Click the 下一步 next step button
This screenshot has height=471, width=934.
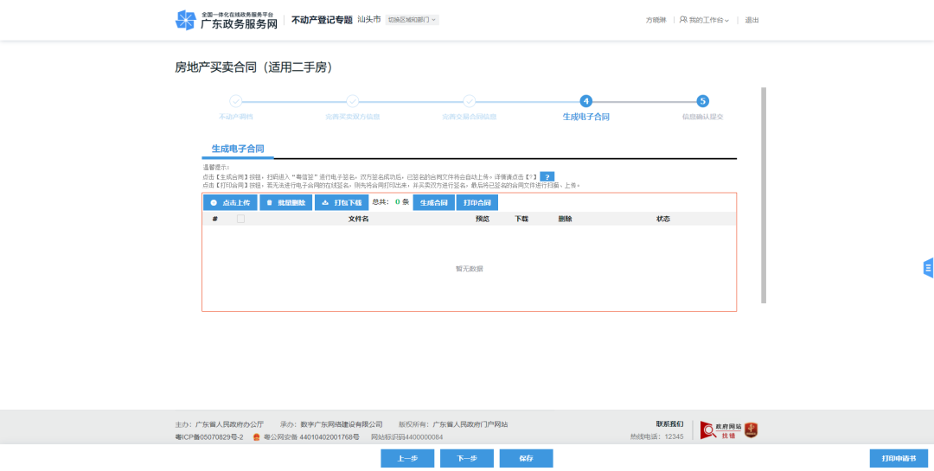tap(467, 459)
